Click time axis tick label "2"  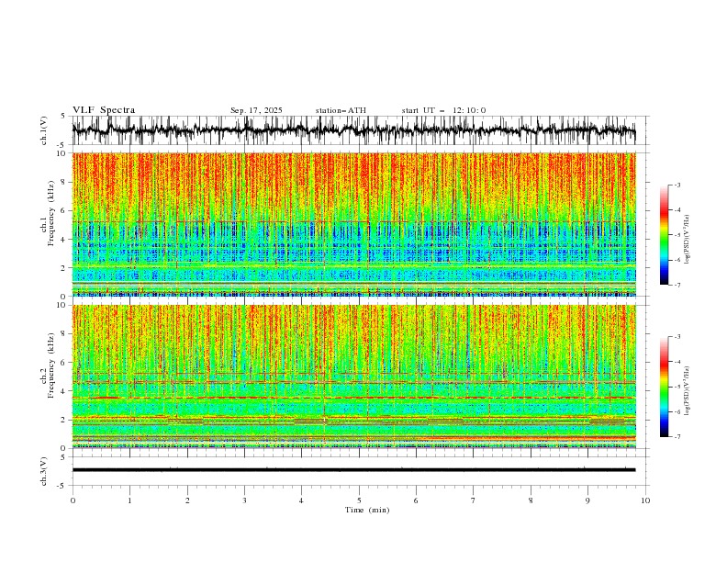(187, 500)
